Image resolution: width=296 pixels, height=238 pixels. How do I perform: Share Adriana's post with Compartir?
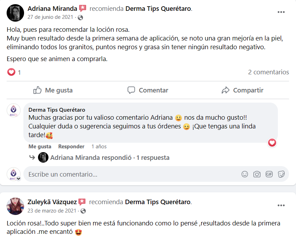242,90
